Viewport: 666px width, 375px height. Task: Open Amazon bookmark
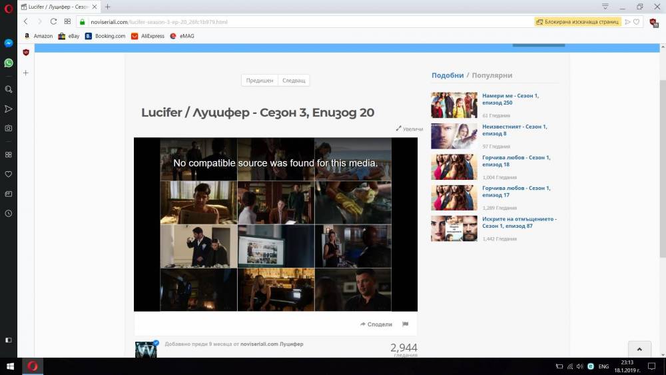click(x=38, y=36)
